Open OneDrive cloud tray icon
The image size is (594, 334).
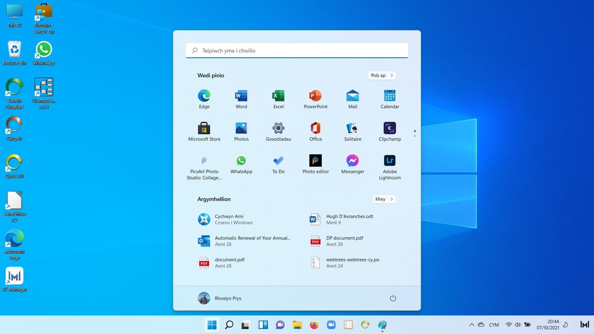[x=481, y=325]
